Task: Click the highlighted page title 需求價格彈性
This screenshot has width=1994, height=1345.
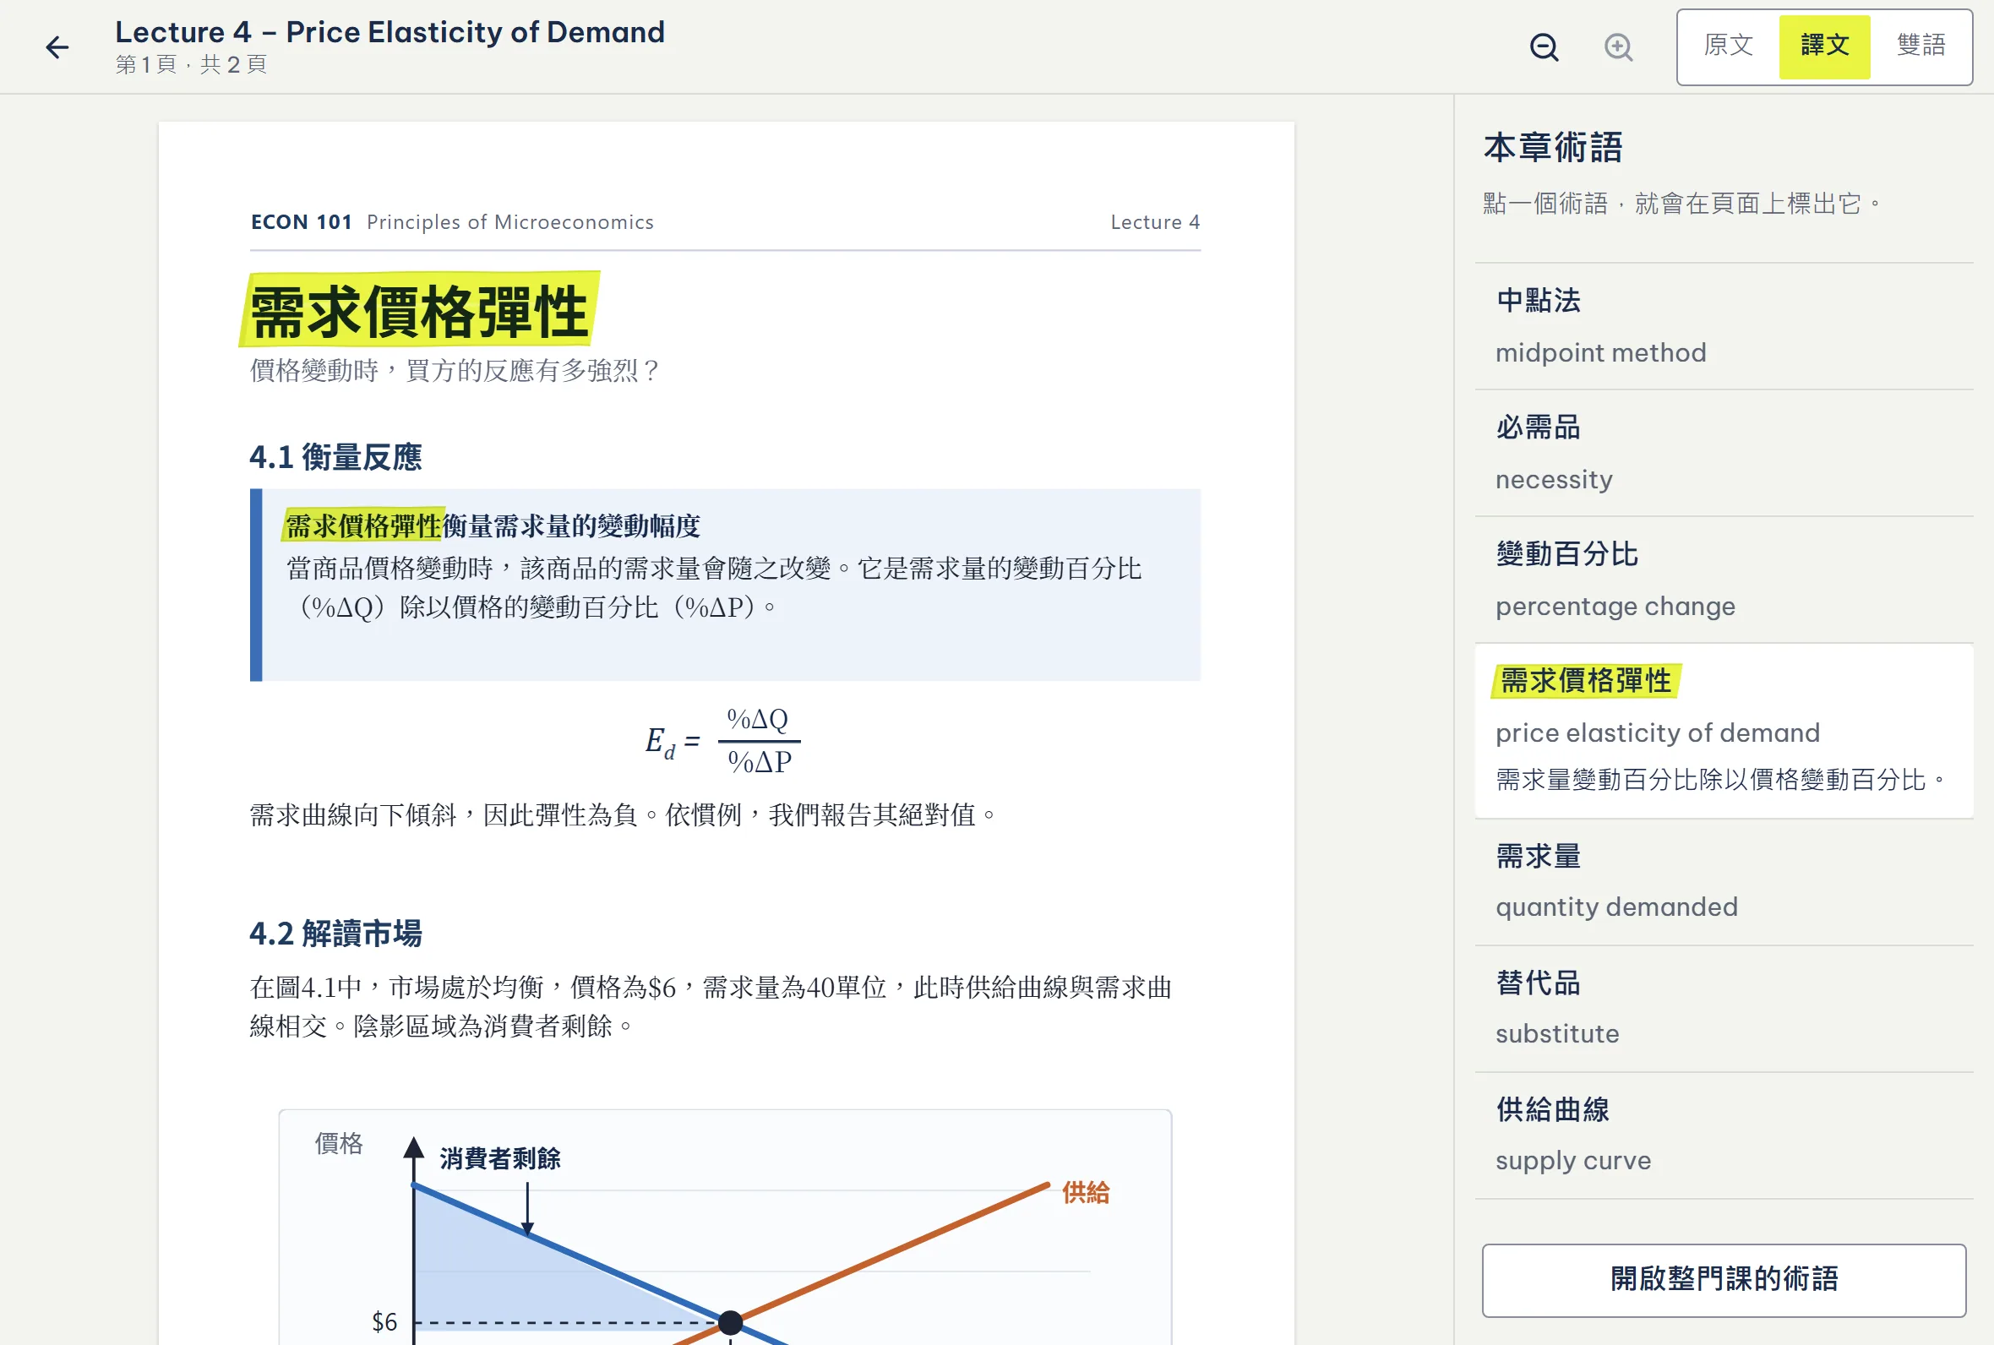Action: (419, 312)
